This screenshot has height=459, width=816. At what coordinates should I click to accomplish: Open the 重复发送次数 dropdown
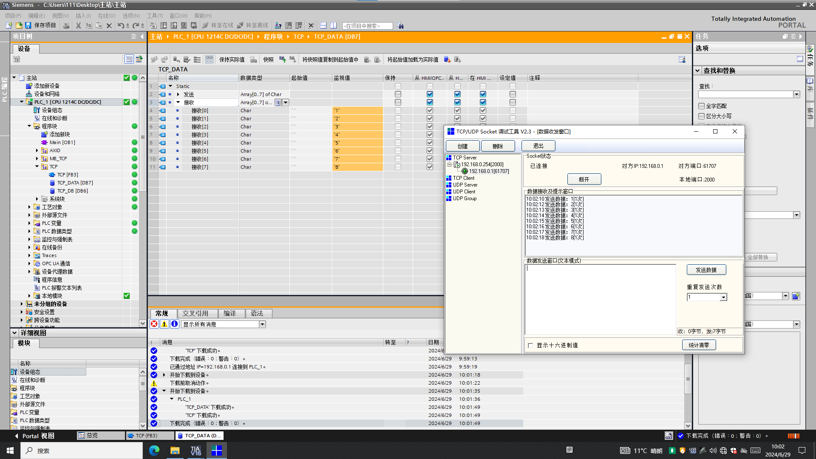723,297
